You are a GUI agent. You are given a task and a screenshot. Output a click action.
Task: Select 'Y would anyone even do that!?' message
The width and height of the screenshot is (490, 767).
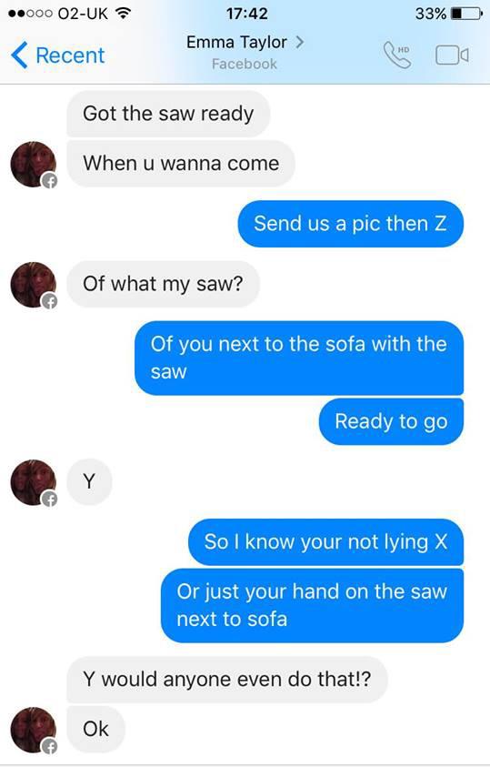[x=227, y=680]
